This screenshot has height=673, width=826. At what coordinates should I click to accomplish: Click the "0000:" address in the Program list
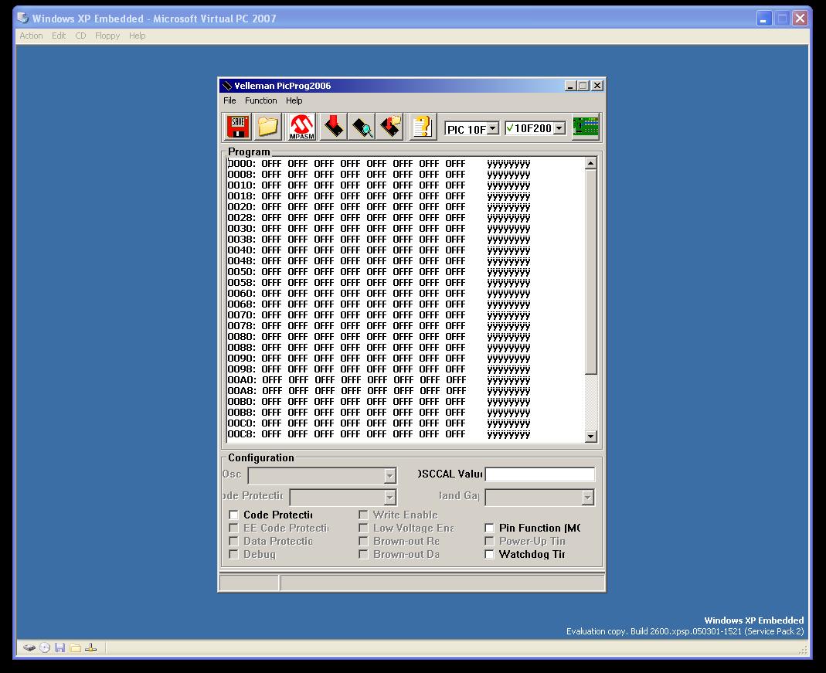[241, 164]
